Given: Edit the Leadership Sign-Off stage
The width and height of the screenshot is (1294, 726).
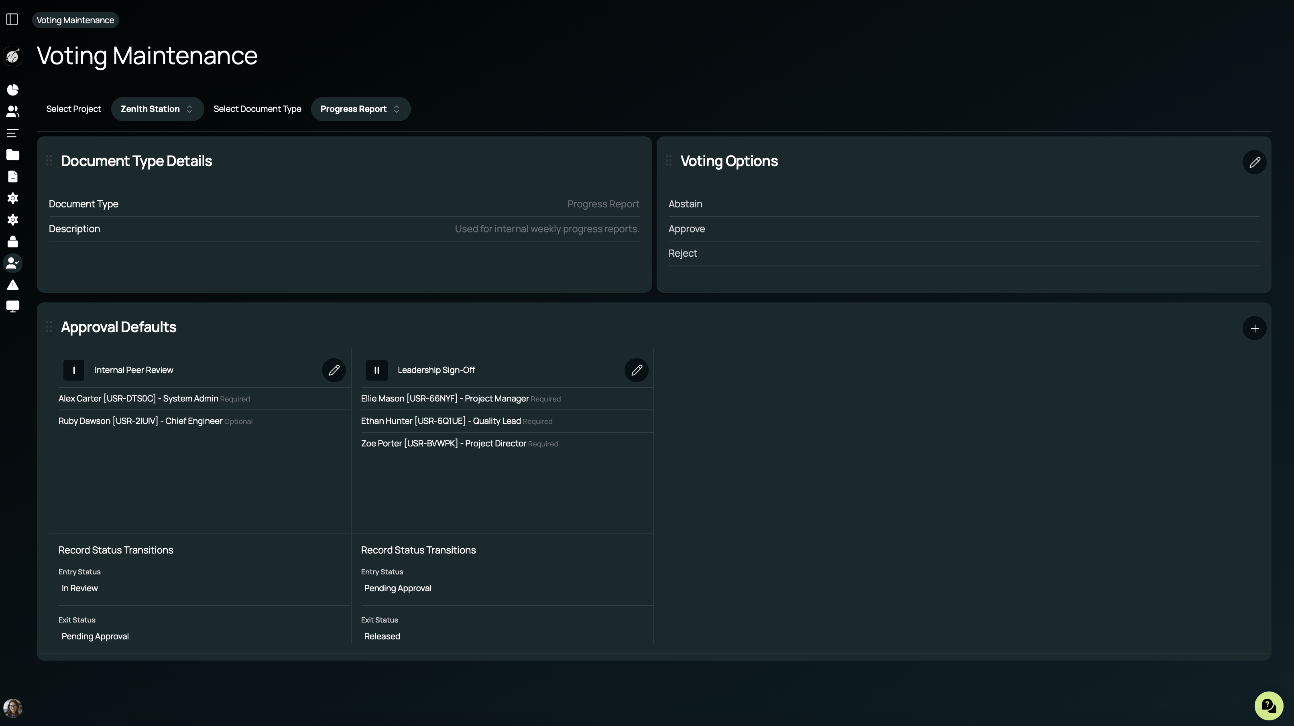Looking at the screenshot, I should tap(637, 370).
